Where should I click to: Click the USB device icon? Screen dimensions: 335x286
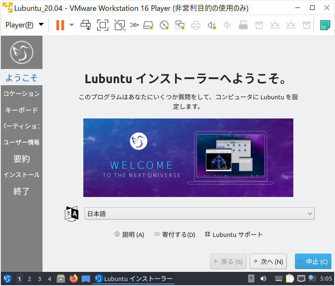click(x=243, y=25)
